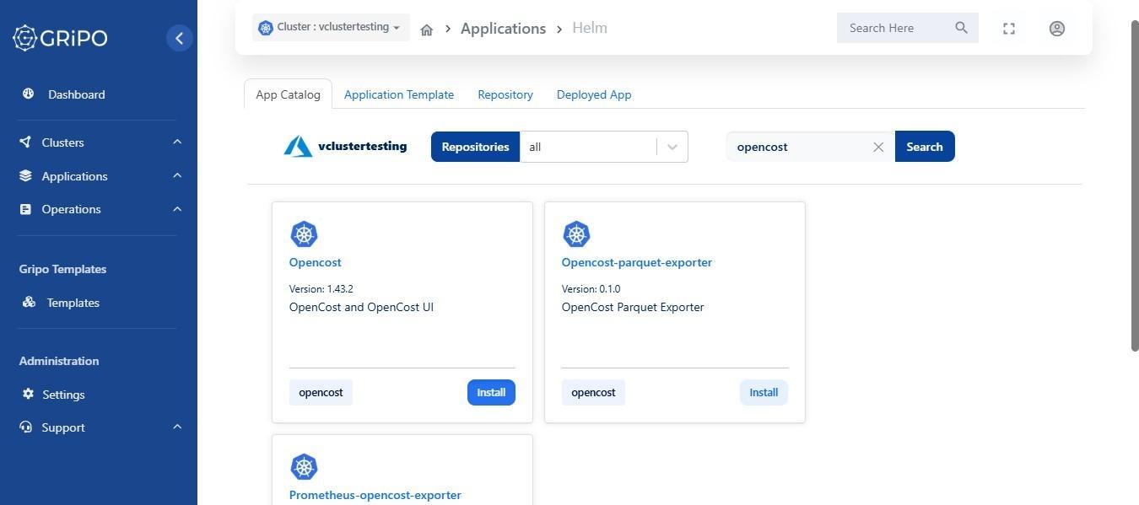
Task: Open the user account profile icon
Action: 1056,29
